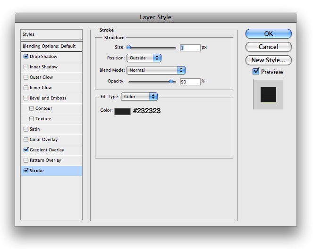Click the Opacity slider handle

[171, 81]
